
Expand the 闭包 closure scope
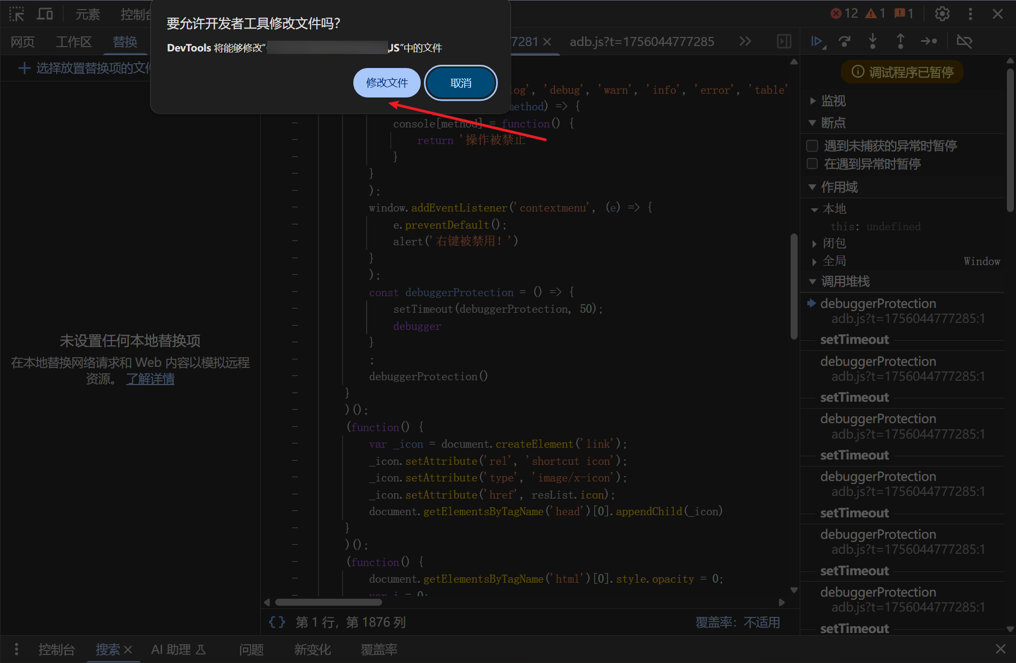coord(833,243)
